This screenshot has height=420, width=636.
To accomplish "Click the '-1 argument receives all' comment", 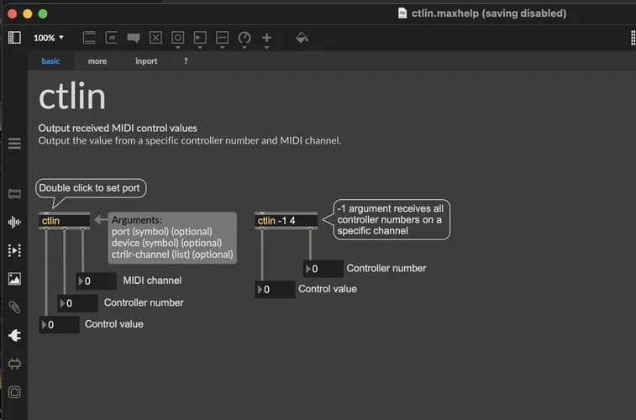I will coord(392,219).
